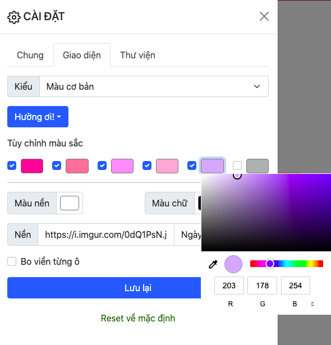Click the eyedropper color picker icon
Image resolution: width=331 pixels, height=345 pixels.
point(213,264)
